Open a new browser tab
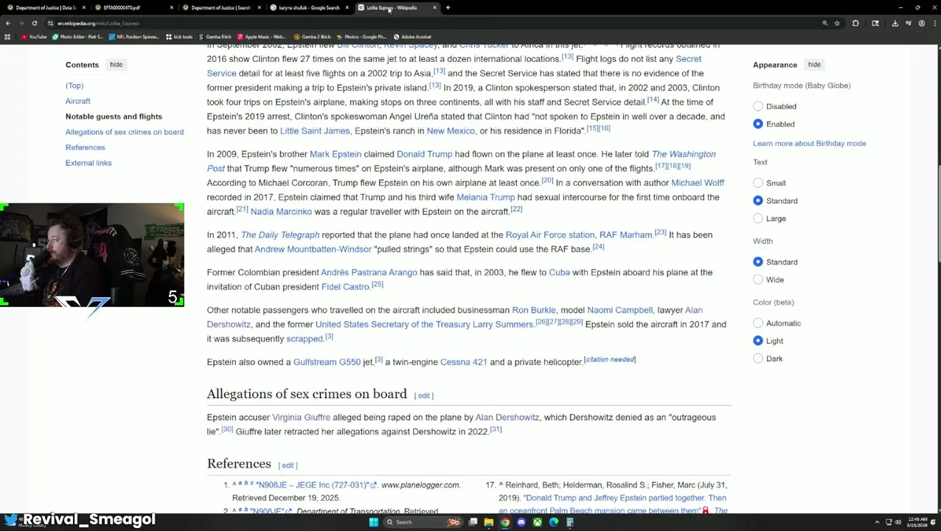 click(x=448, y=7)
